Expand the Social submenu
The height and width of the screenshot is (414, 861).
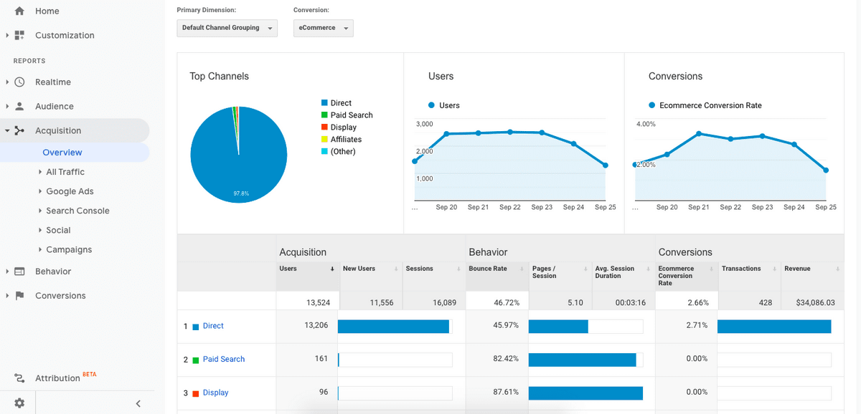pyautogui.click(x=40, y=230)
